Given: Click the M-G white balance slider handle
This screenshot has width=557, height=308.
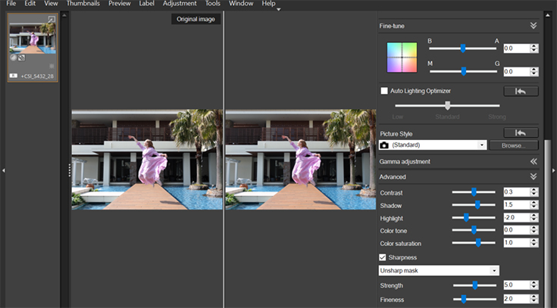Looking at the screenshot, I should pos(463,71).
